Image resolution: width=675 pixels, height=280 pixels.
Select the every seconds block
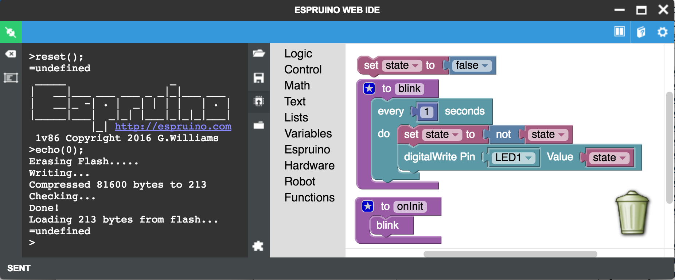tap(464, 111)
